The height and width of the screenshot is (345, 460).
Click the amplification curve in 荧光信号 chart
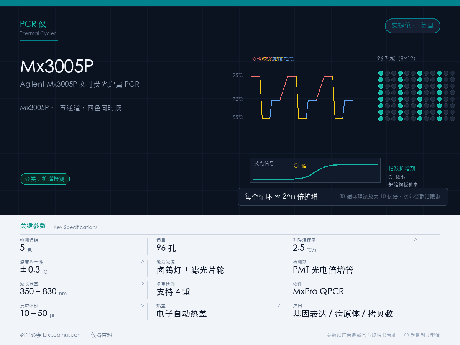tap(315, 172)
